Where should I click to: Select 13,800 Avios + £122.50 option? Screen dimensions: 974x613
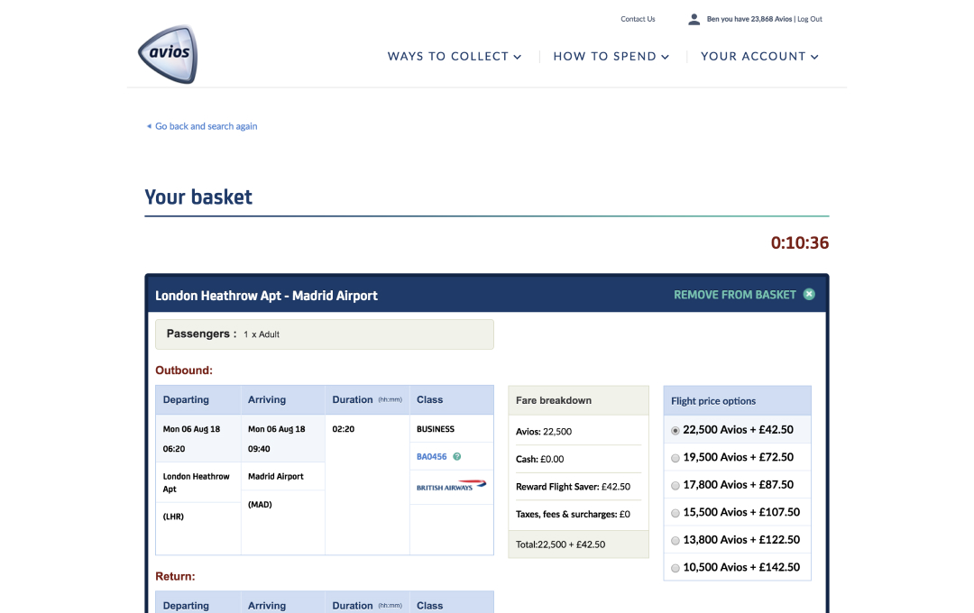click(675, 540)
